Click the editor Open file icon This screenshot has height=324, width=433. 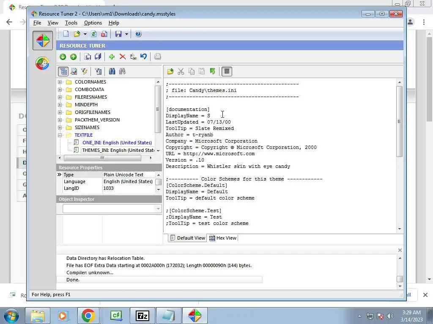tap(170, 71)
